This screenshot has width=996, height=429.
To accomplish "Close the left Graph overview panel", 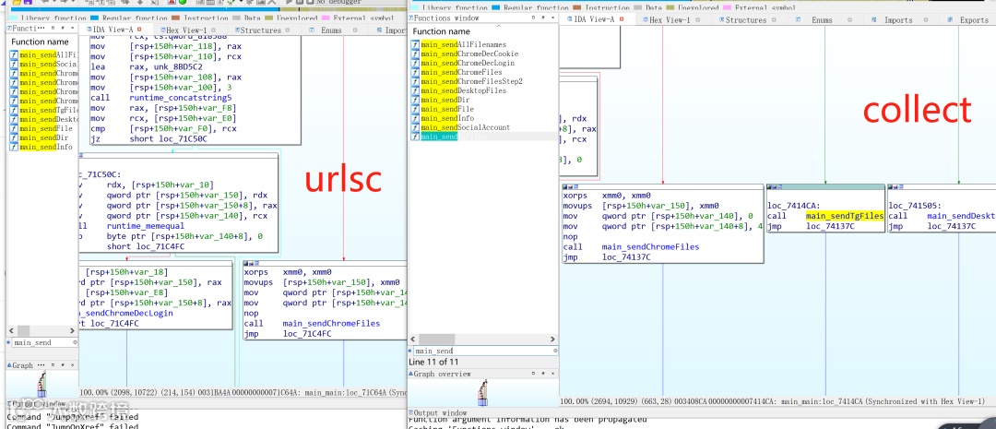I will point(74,365).
